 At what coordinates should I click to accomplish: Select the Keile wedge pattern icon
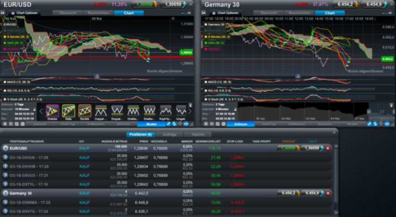[68, 111]
